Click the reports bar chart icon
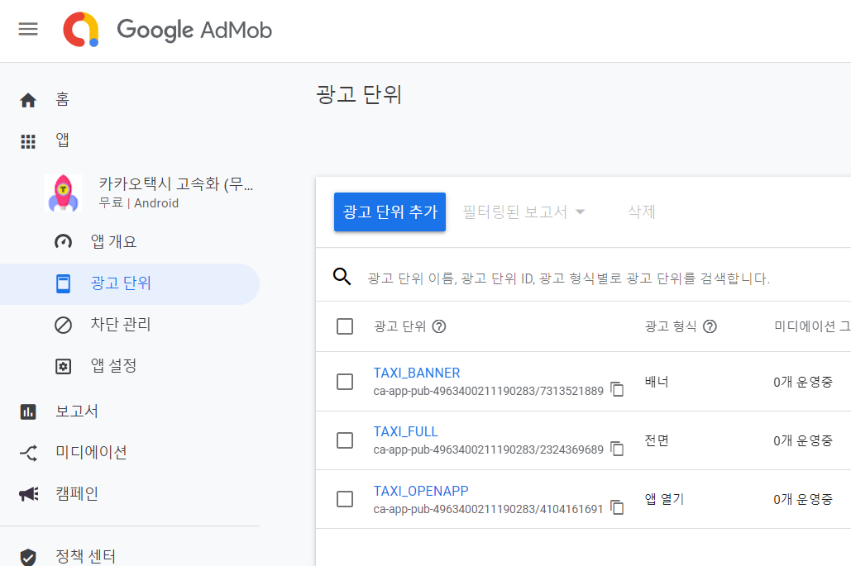851x566 pixels. click(28, 412)
